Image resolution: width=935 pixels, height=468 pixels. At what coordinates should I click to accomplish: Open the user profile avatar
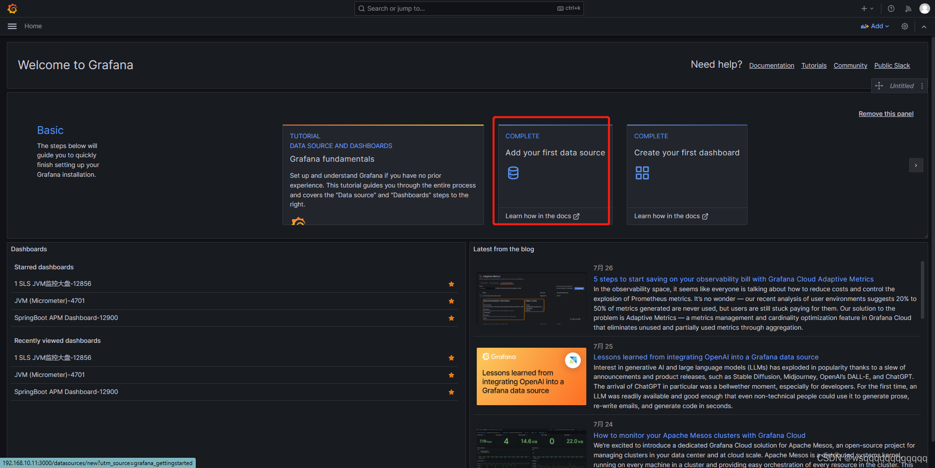click(925, 8)
